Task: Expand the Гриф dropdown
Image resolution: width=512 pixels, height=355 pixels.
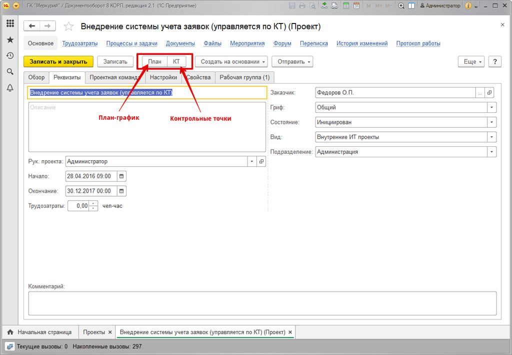Action: 492,107
